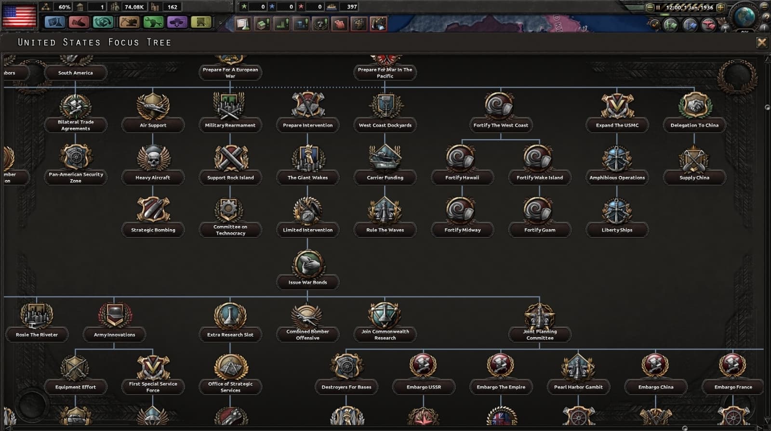Open the green Production wrench button

click(x=153, y=22)
